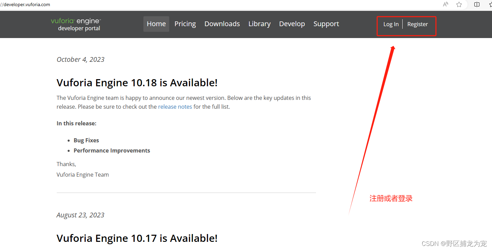
Task: Select the Vuforia Engine 10.17 is Available heading
Action: click(x=137, y=238)
